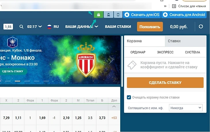
Task: Click the green padlock icon button
Action: click(98, 15)
